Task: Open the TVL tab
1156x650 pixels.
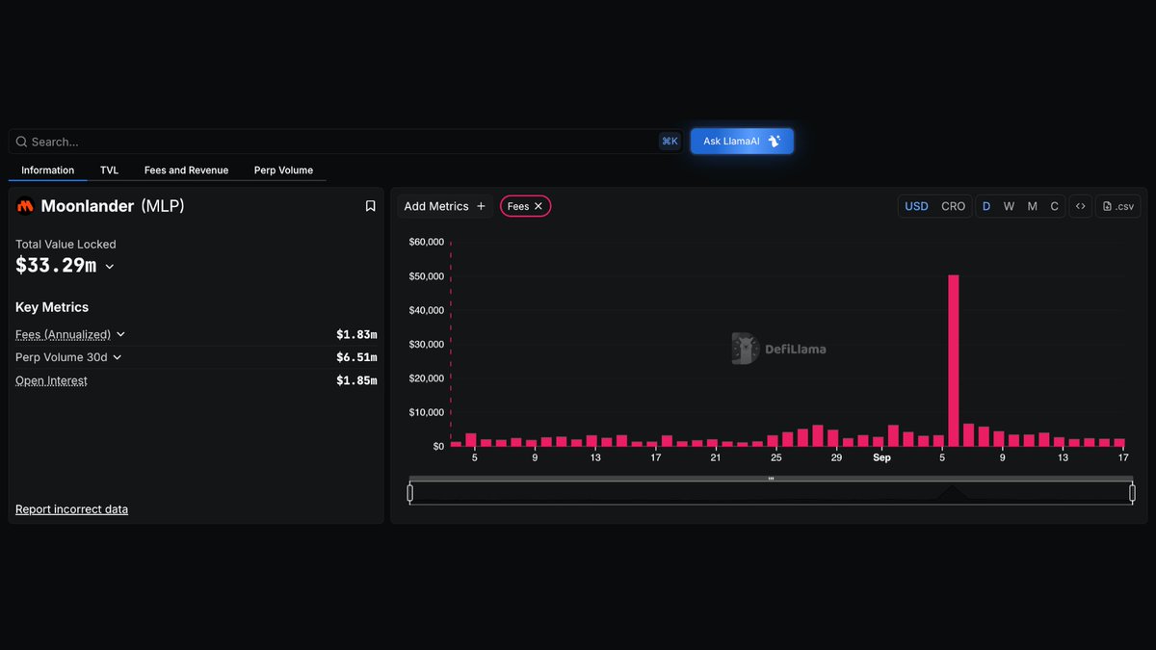Action: (109, 170)
